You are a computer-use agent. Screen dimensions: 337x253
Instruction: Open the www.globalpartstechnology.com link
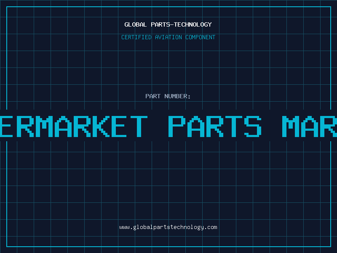point(168,227)
